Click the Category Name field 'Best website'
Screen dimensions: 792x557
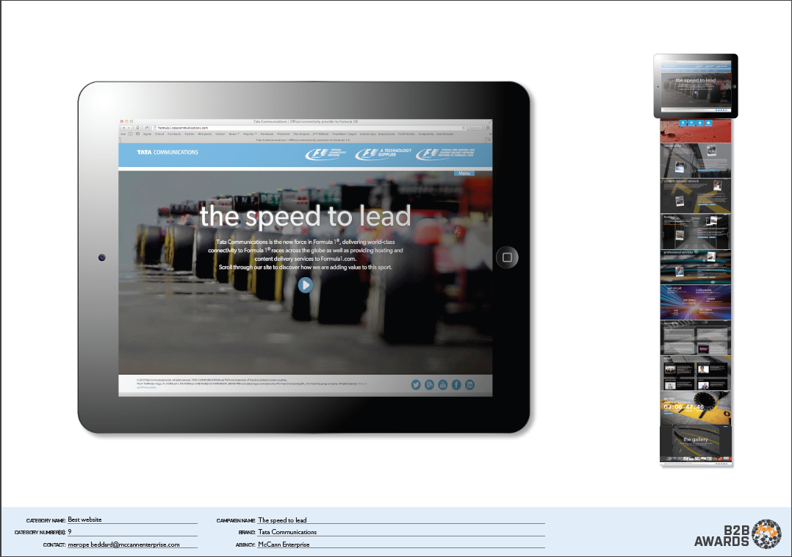[132, 520]
